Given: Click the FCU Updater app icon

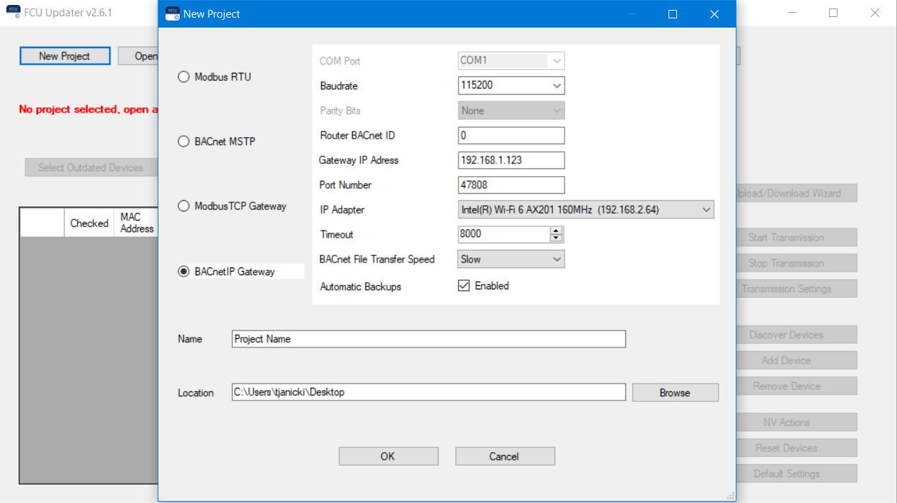Looking at the screenshot, I should click(x=13, y=13).
